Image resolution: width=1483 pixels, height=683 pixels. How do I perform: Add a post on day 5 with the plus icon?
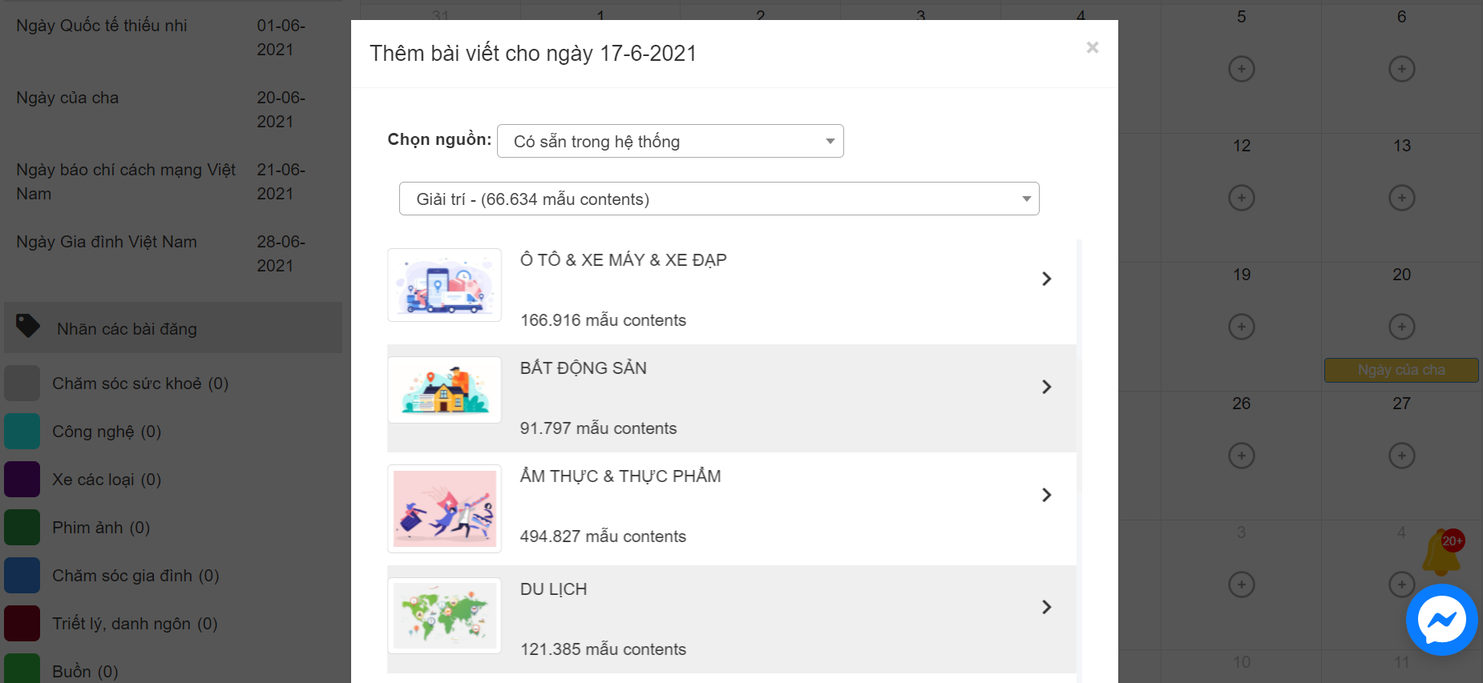tap(1241, 69)
